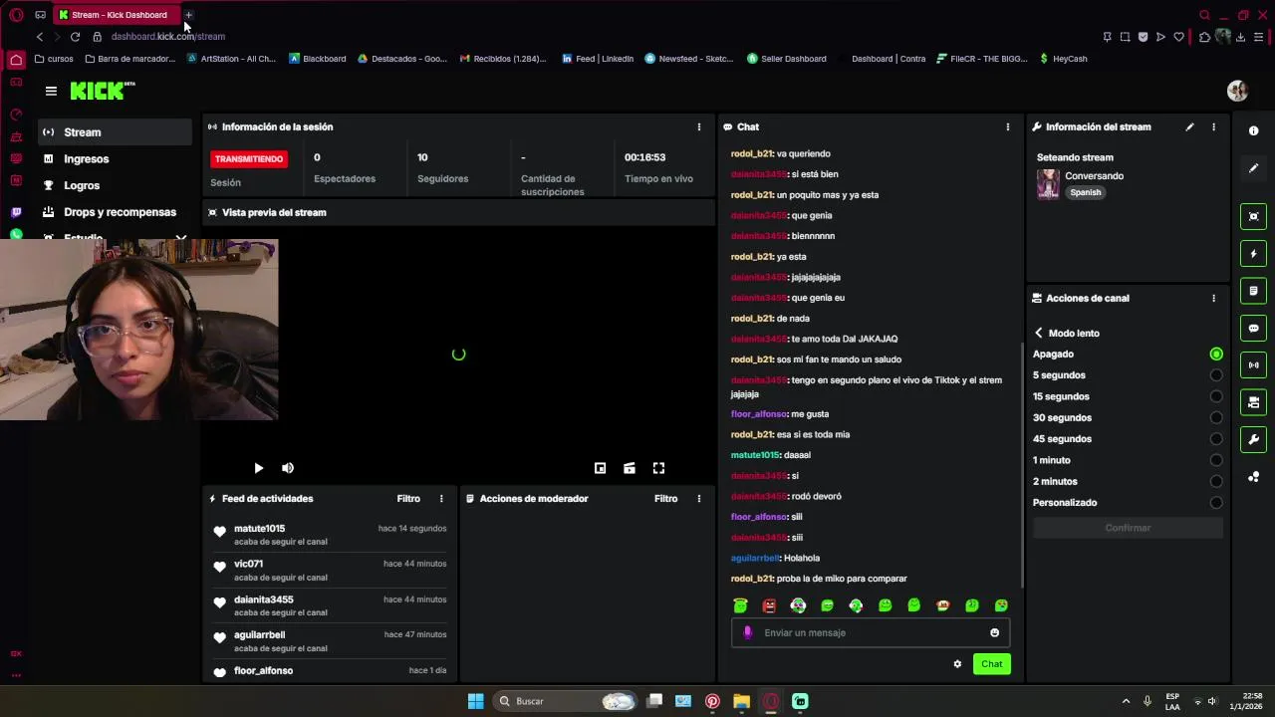
Task: Open the Filtro dropdown in Feed de actividades
Action: pyautogui.click(x=408, y=498)
